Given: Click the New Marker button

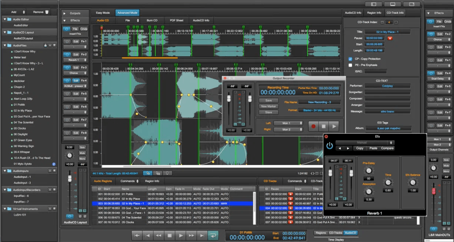Looking at the screenshot, I should point(268,106).
